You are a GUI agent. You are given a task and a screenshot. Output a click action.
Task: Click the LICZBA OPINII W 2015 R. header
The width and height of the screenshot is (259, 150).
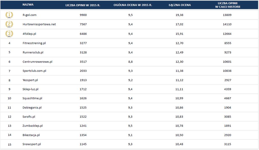pos(83,5)
